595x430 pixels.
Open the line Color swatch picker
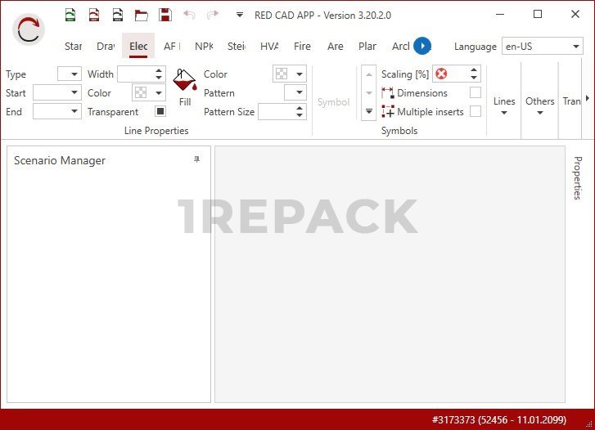(148, 93)
